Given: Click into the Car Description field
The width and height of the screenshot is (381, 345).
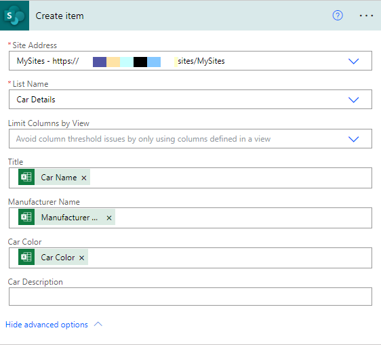Looking at the screenshot, I should tap(190, 297).
